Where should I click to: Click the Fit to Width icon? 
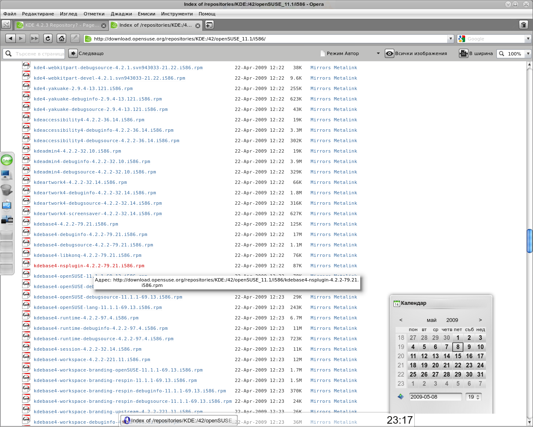[x=463, y=53]
